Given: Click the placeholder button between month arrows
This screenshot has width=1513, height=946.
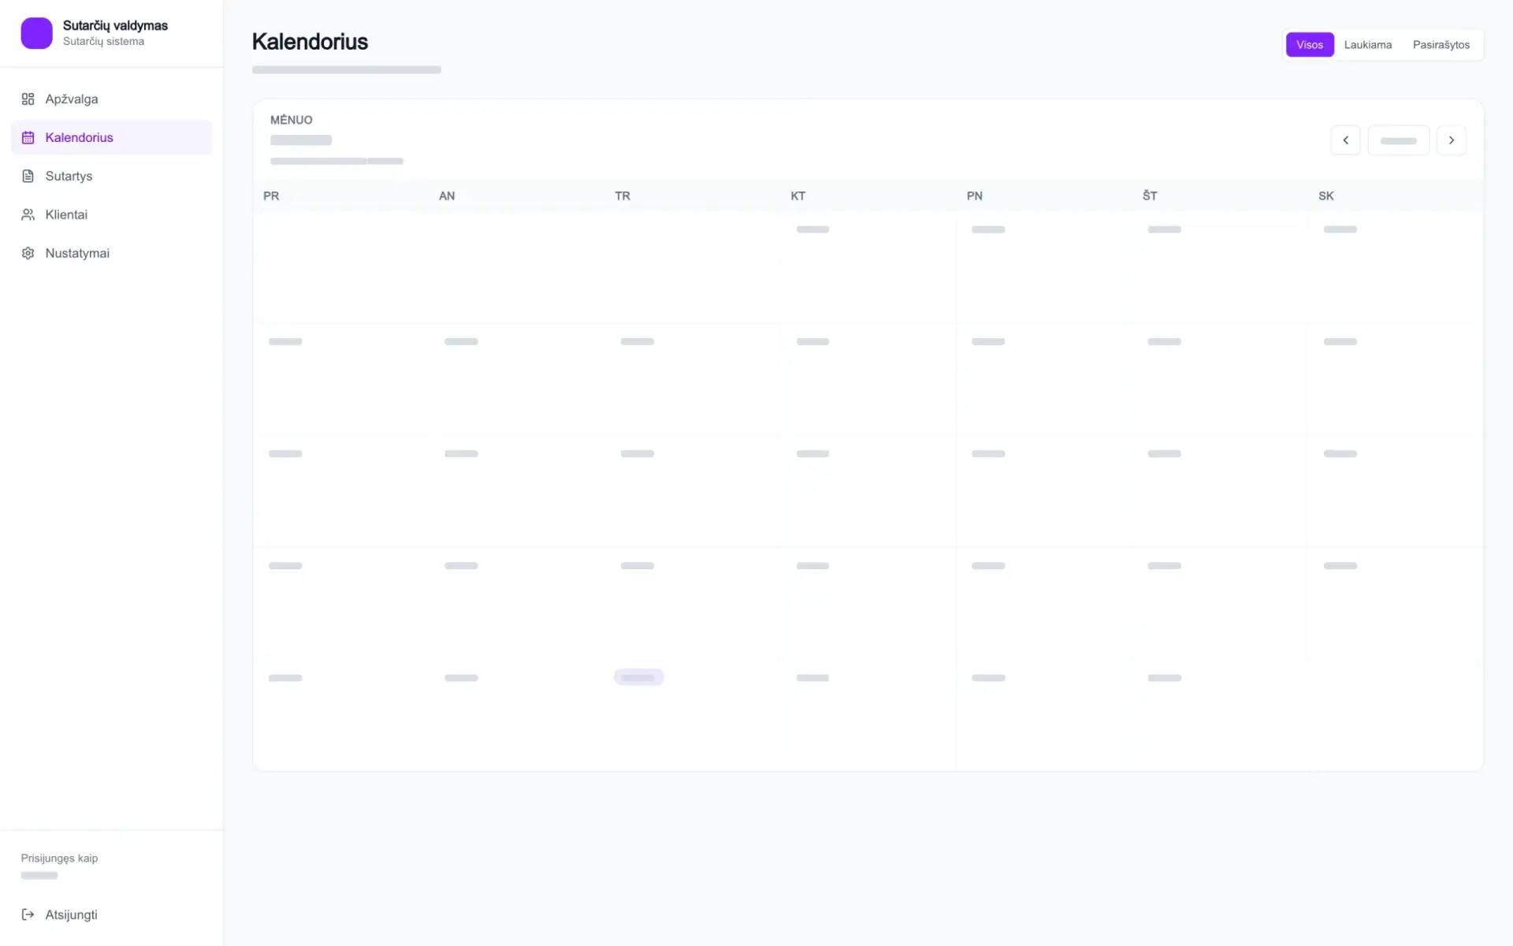Looking at the screenshot, I should pos(1398,140).
